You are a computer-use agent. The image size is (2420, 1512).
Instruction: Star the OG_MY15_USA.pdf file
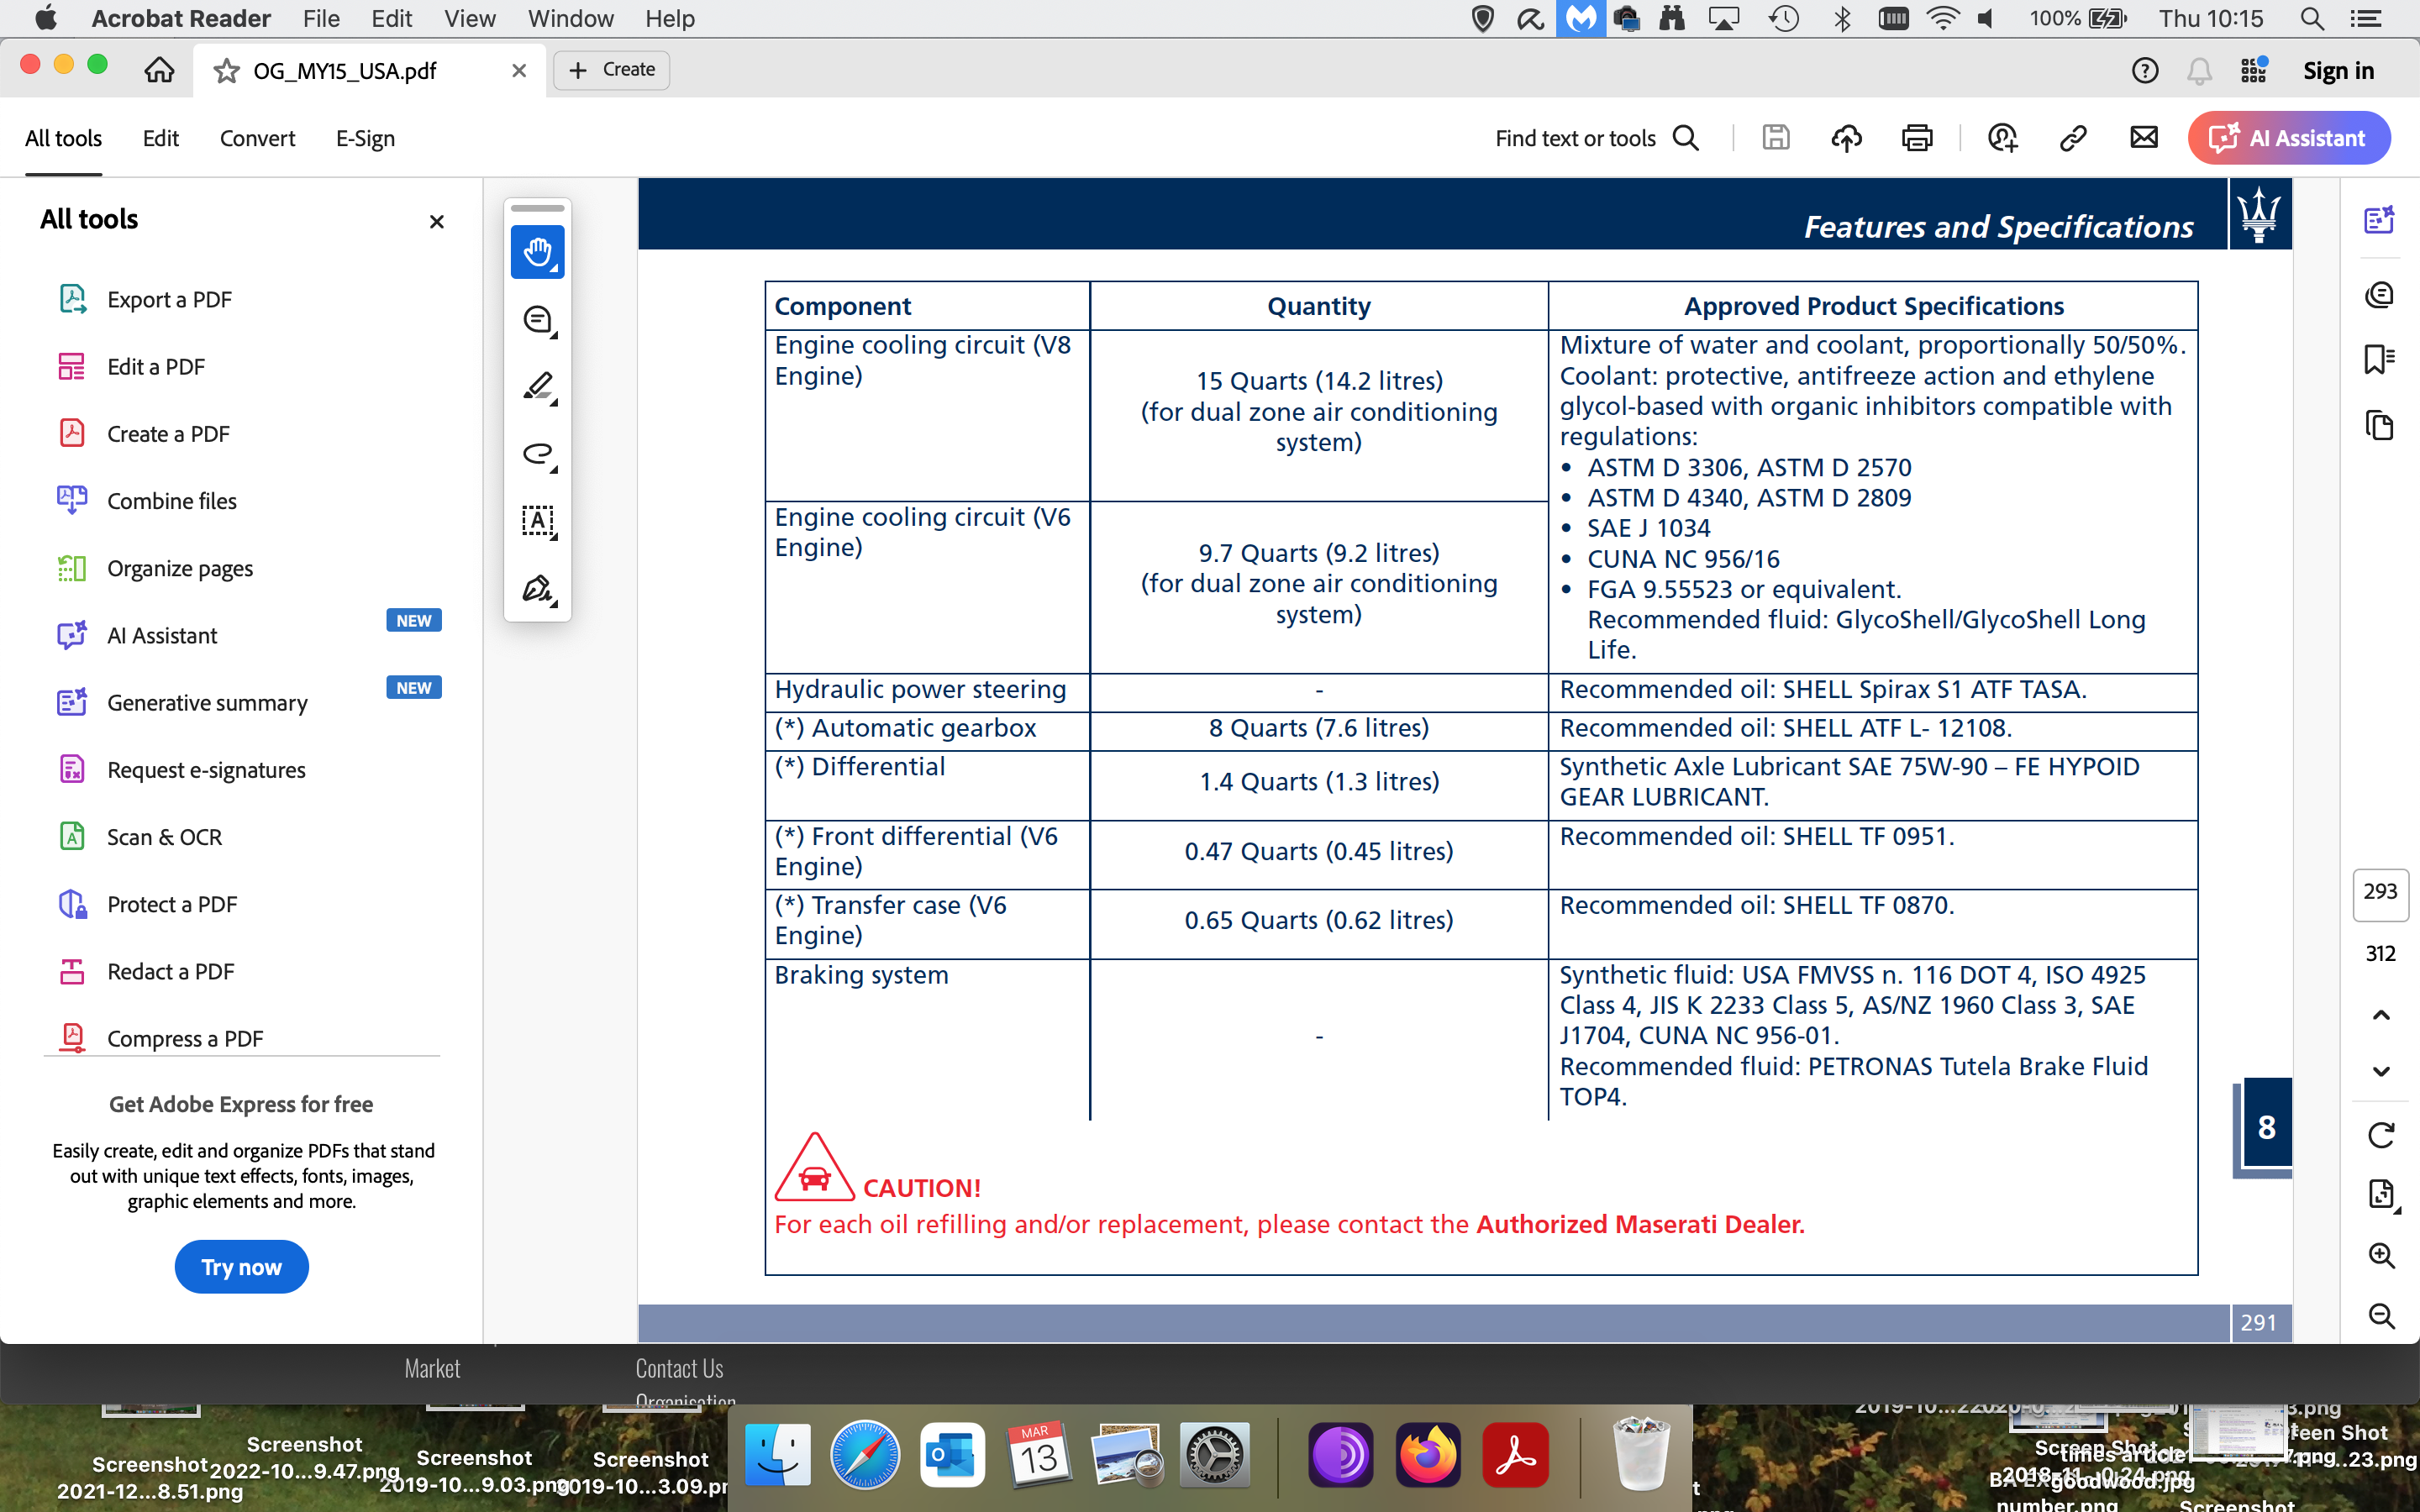pyautogui.click(x=227, y=71)
